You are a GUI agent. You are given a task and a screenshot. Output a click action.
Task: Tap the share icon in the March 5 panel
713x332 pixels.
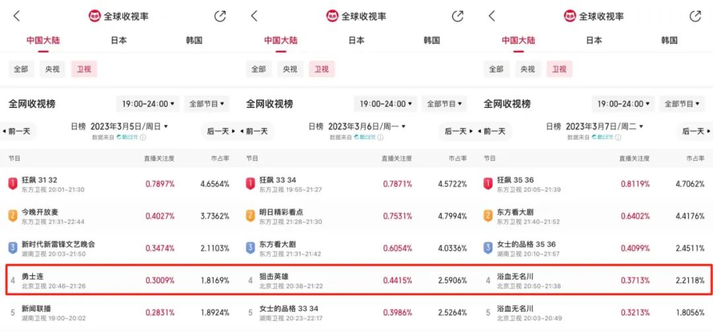(220, 16)
